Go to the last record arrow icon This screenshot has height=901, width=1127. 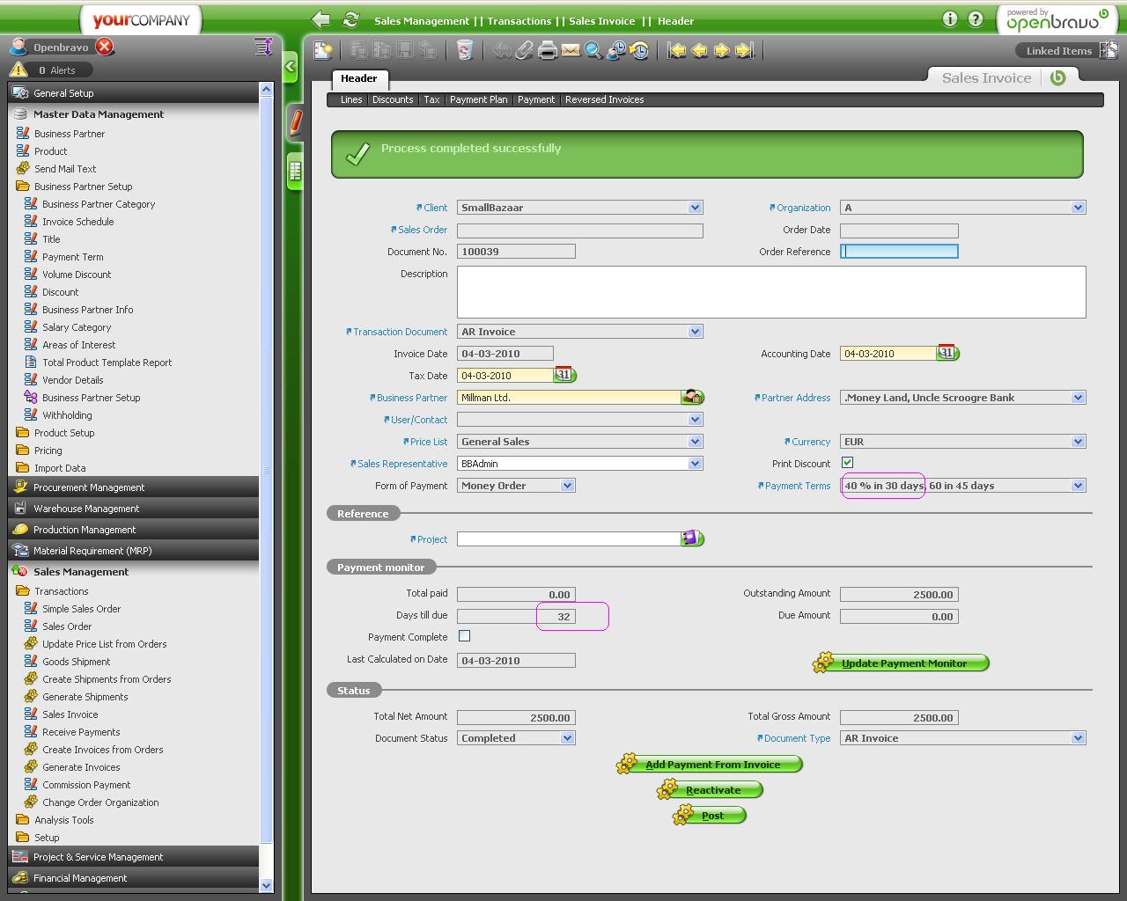tap(745, 51)
